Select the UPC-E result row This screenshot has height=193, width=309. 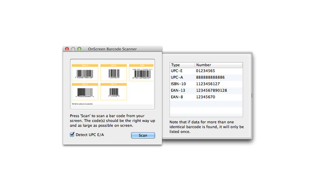click(206, 71)
